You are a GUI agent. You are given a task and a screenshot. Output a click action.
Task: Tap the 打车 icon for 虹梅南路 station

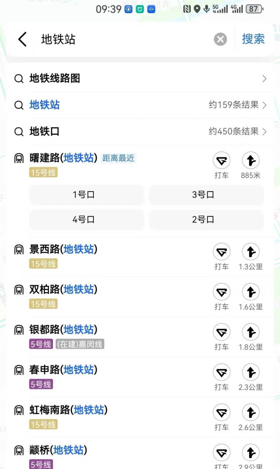(x=221, y=413)
